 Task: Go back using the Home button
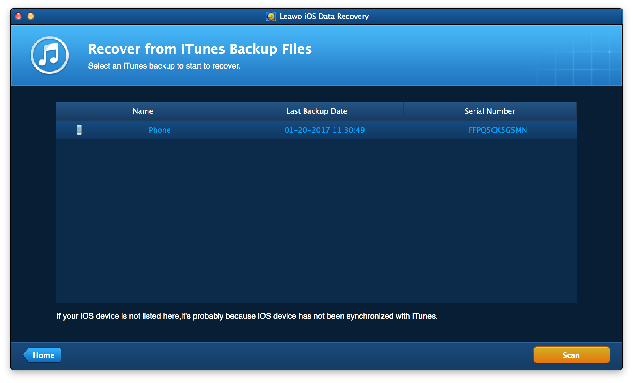point(43,355)
